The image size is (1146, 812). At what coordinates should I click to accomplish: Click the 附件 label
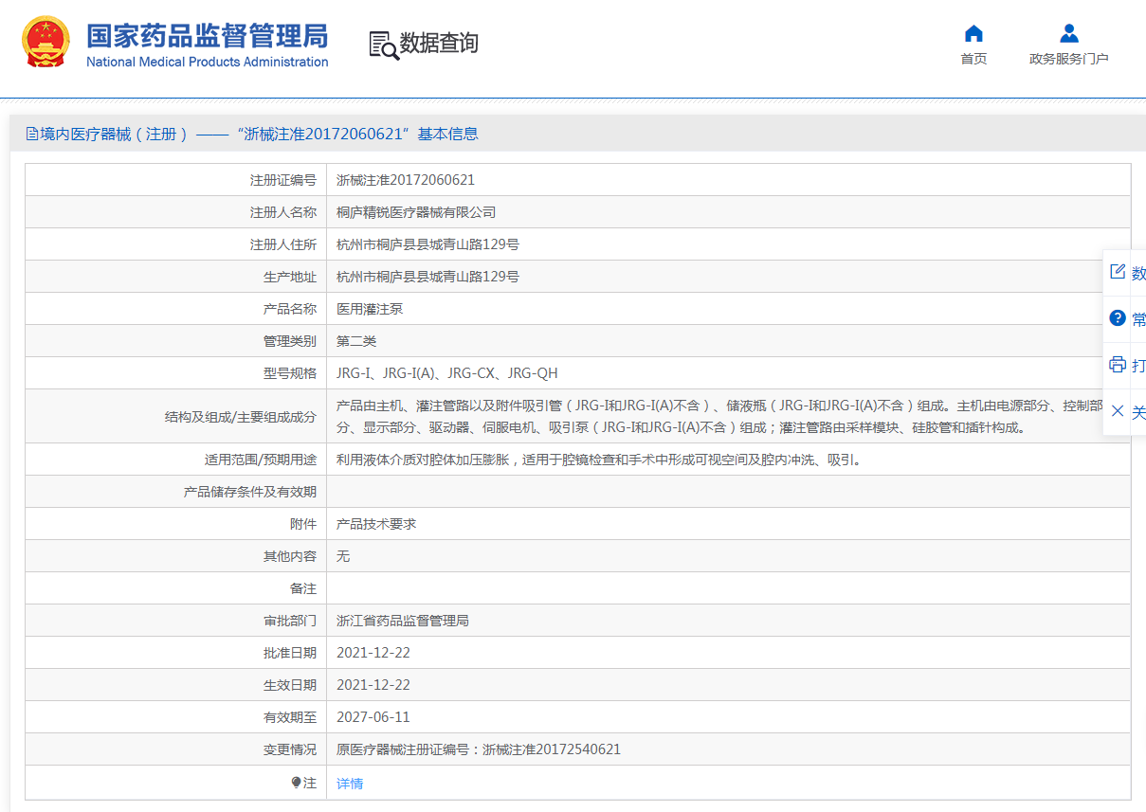click(x=303, y=524)
